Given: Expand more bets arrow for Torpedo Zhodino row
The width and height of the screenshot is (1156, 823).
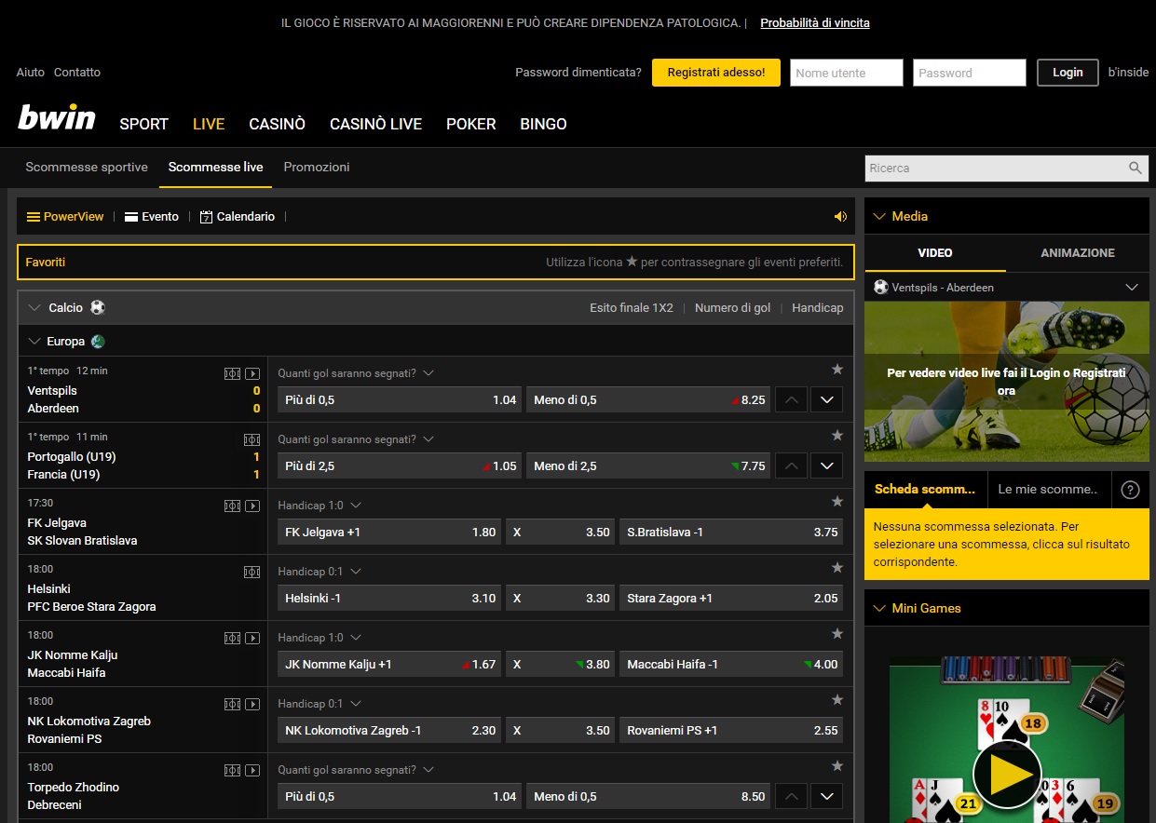Looking at the screenshot, I should click(x=826, y=797).
